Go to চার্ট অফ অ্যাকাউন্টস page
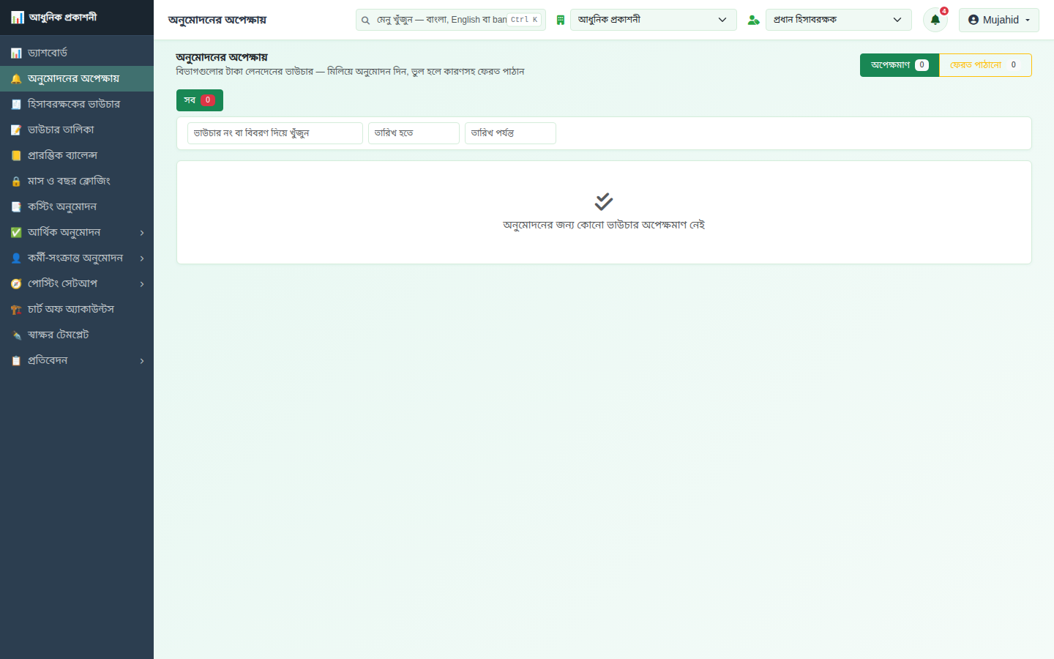The height and width of the screenshot is (659, 1054). tap(77, 309)
